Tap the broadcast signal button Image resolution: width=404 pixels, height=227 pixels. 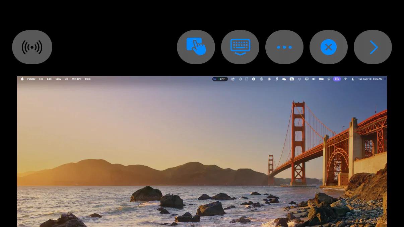click(32, 47)
